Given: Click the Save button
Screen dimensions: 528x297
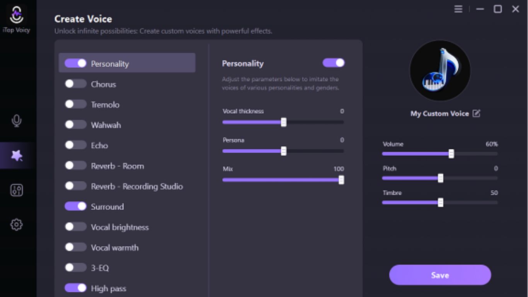Looking at the screenshot, I should [440, 275].
